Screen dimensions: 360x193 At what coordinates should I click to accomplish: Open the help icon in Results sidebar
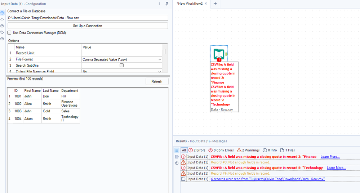177,163
